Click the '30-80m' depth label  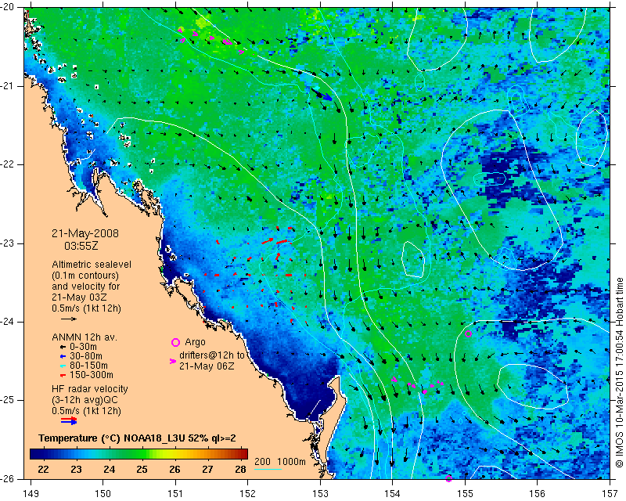tap(85, 356)
